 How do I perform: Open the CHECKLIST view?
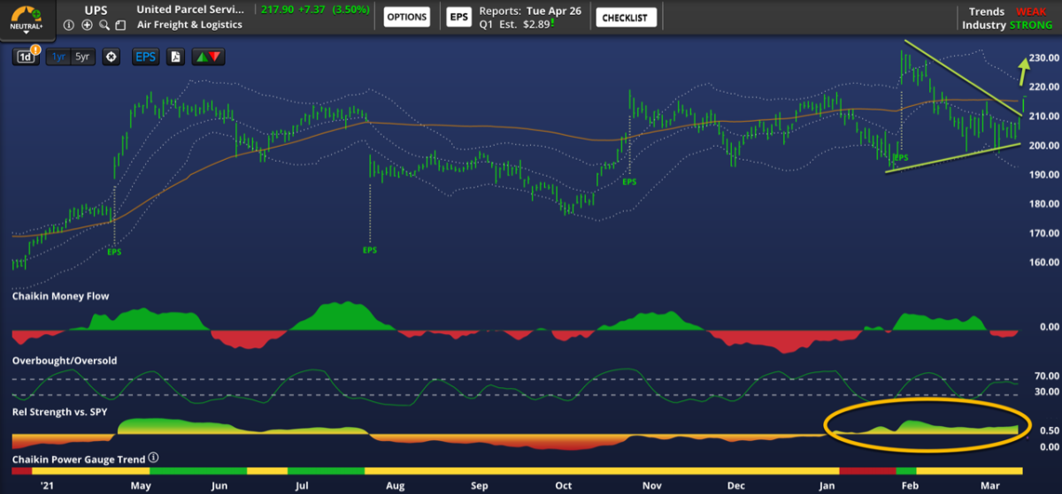tap(624, 17)
